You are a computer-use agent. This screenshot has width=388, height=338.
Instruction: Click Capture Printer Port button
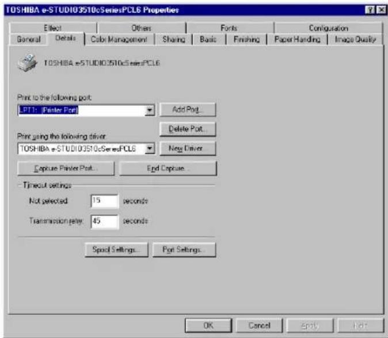66,168
